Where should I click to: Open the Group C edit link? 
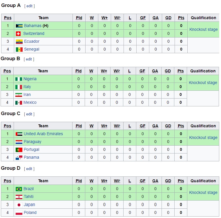tap(29, 114)
